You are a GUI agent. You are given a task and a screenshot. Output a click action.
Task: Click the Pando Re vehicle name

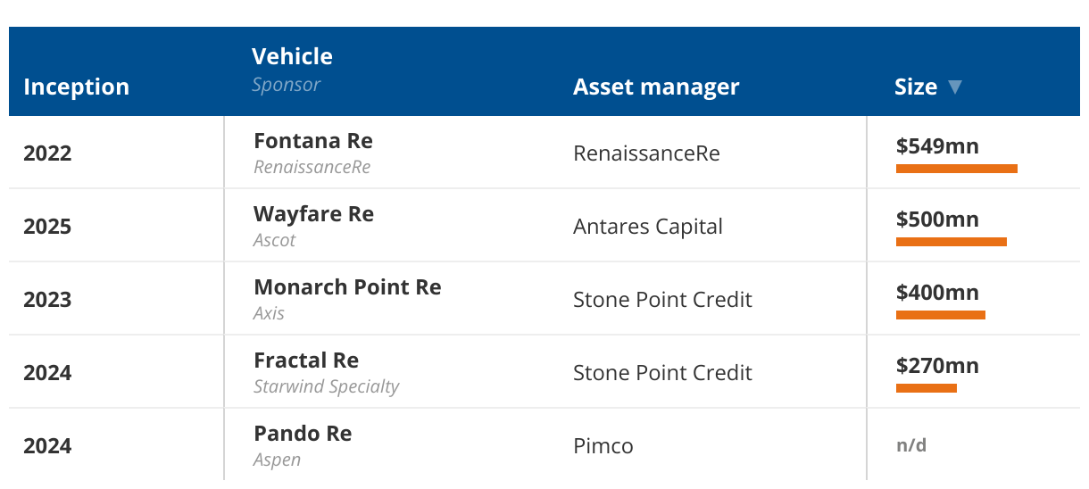click(303, 434)
